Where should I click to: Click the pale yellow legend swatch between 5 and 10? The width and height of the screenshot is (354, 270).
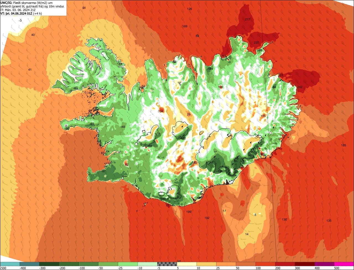tap(187, 264)
